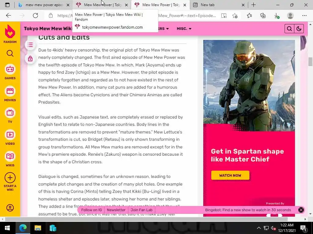313x234 pixels.
Task: Go back to the previous page
Action: click(x=8, y=16)
